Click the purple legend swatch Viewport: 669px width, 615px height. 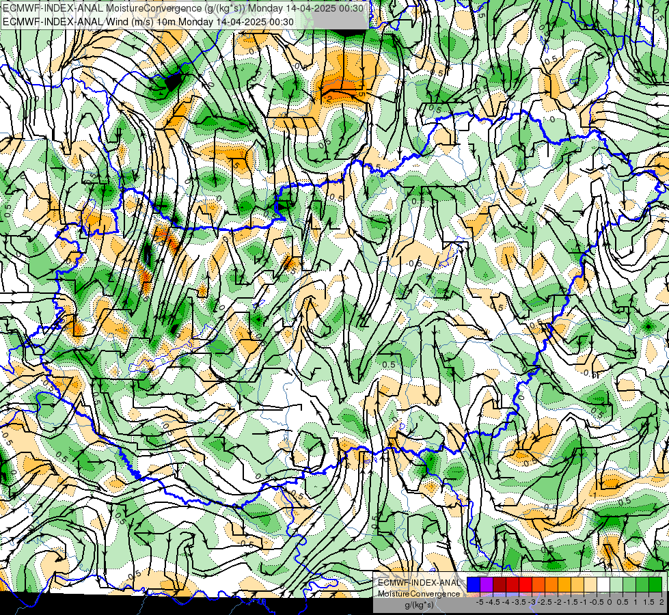click(x=487, y=584)
